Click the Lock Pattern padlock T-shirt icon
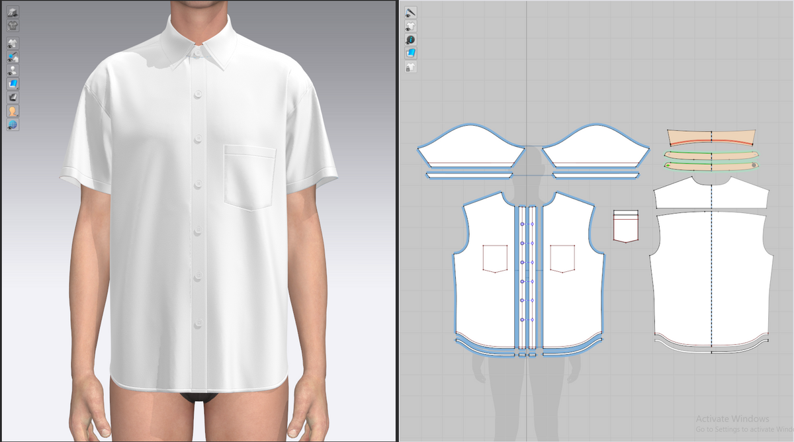Image resolution: width=794 pixels, height=442 pixels. pos(411,67)
